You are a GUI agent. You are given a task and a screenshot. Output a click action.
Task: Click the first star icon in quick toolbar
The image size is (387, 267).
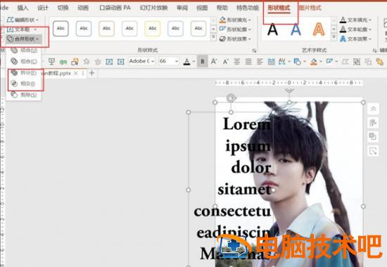tap(86, 61)
